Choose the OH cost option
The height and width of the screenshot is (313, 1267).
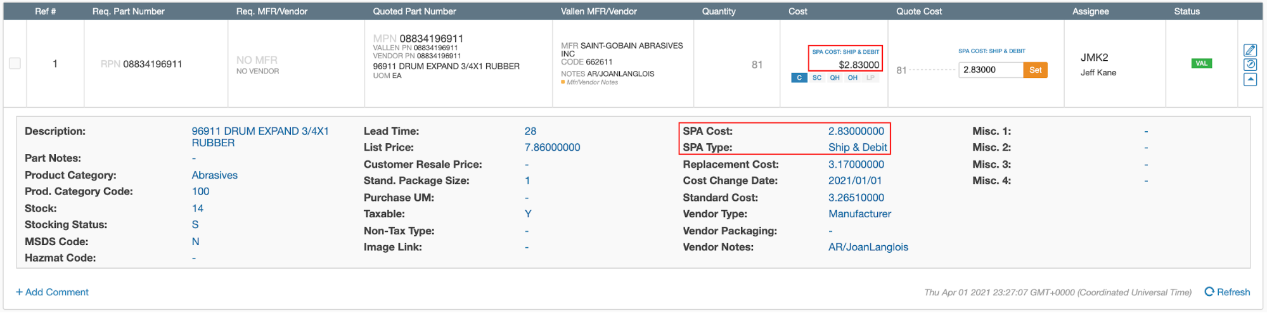[x=852, y=78]
